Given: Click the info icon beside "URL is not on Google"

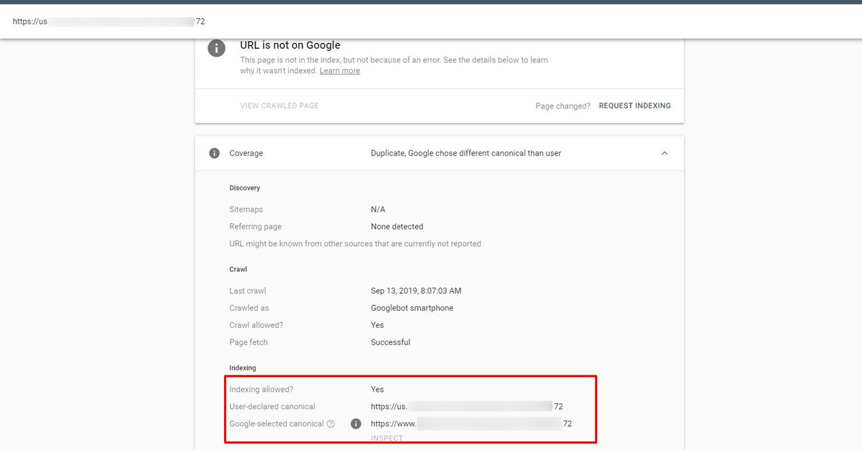Looking at the screenshot, I should pyautogui.click(x=216, y=48).
